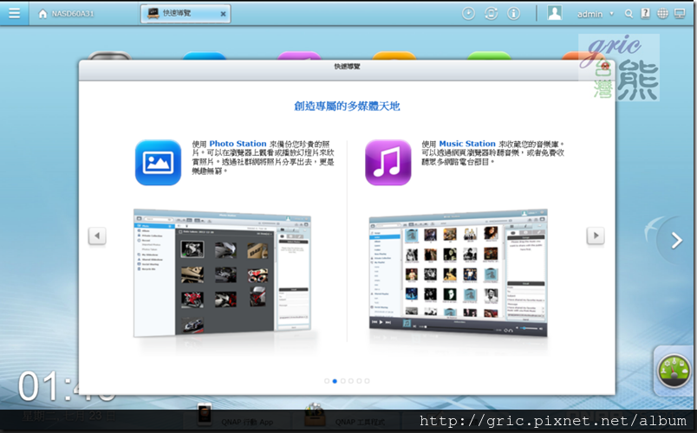Open the main hamburger menu
This screenshot has height=433, width=697.
coord(14,13)
